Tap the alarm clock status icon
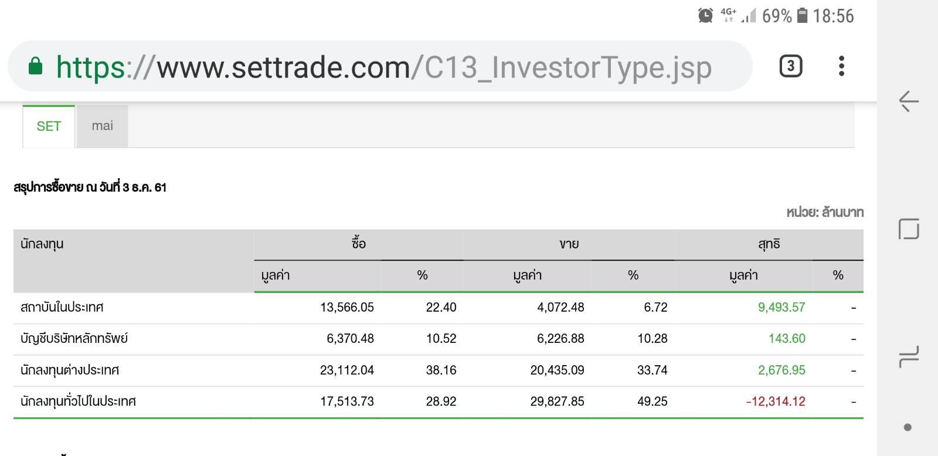 coord(706,16)
